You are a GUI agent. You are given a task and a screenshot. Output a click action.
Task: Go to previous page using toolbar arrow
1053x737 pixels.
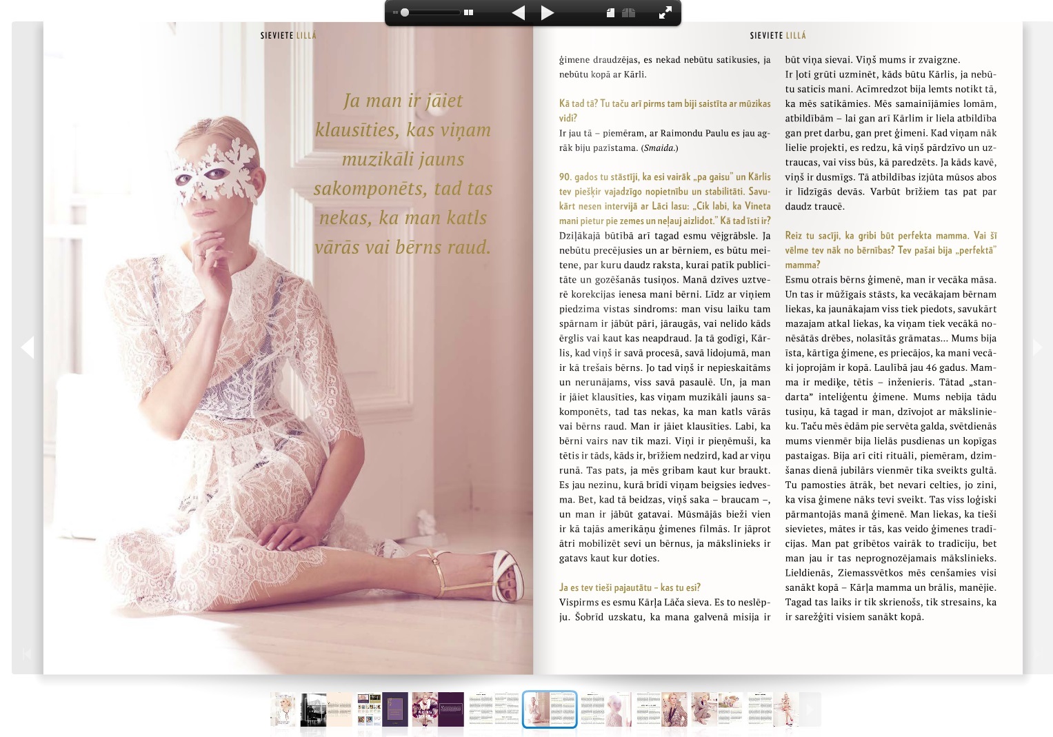(x=519, y=13)
